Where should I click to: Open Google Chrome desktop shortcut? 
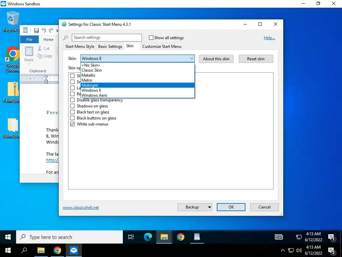point(12,59)
